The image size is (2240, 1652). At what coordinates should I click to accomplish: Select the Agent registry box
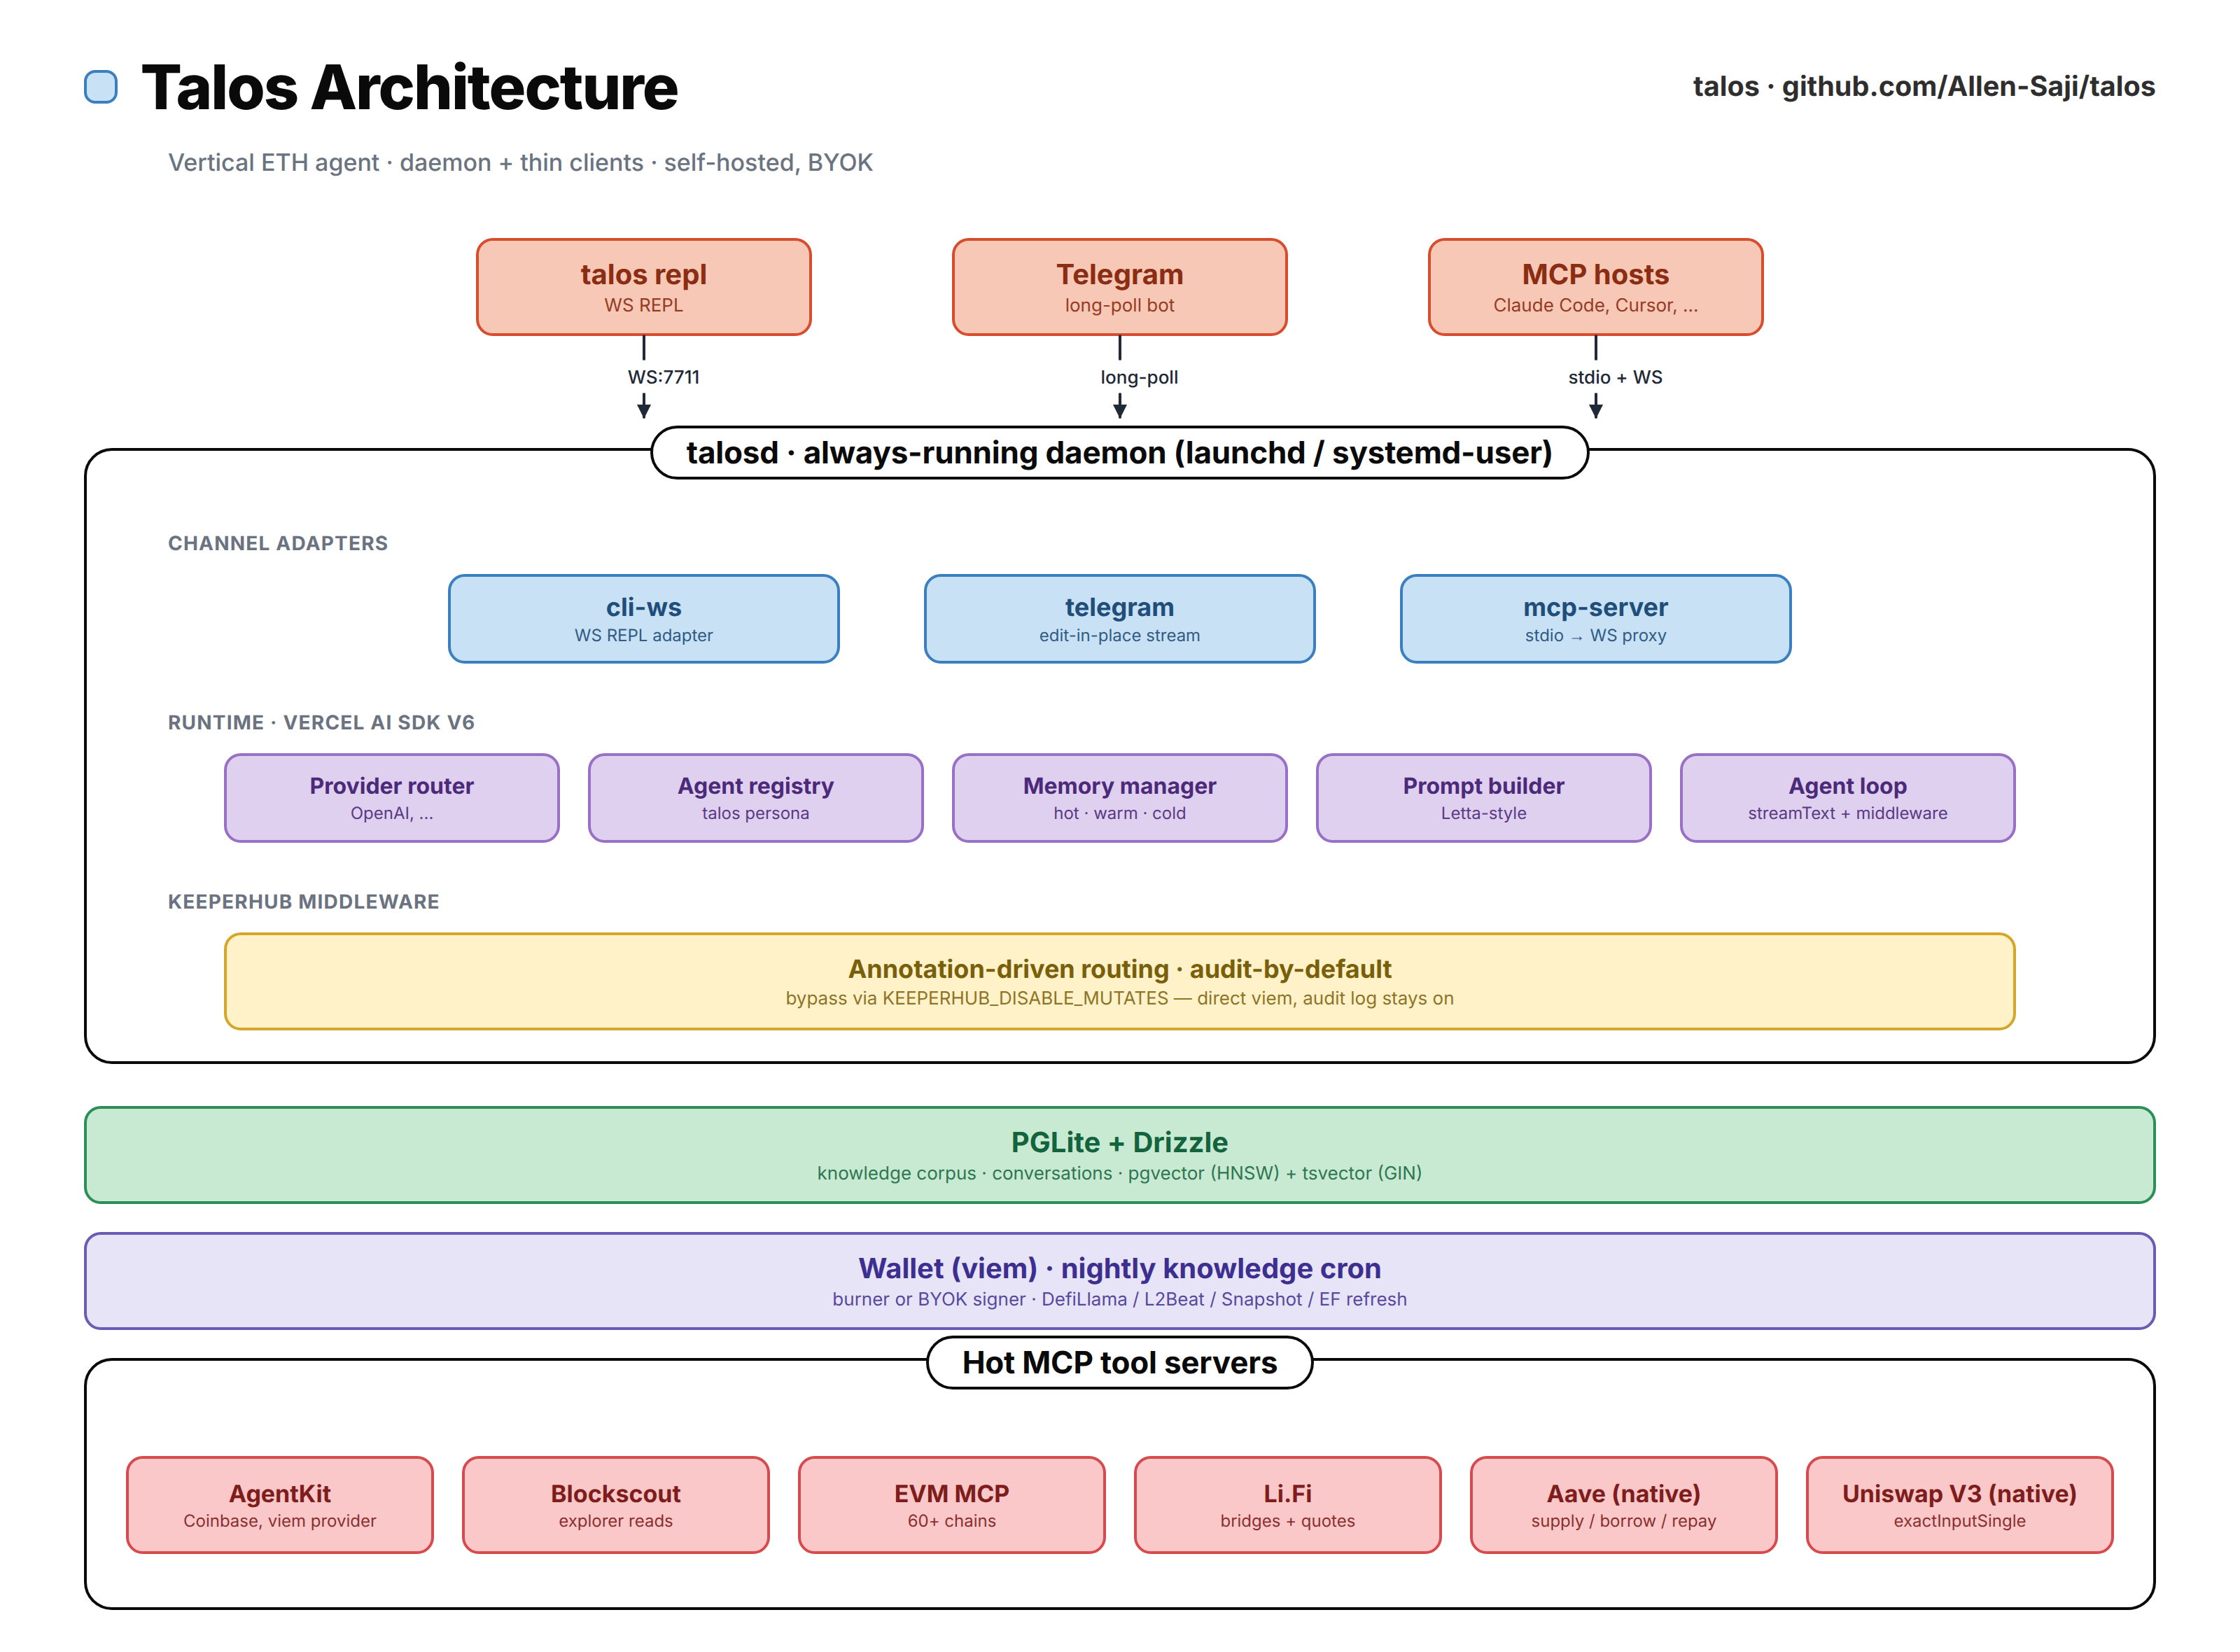coord(755,798)
